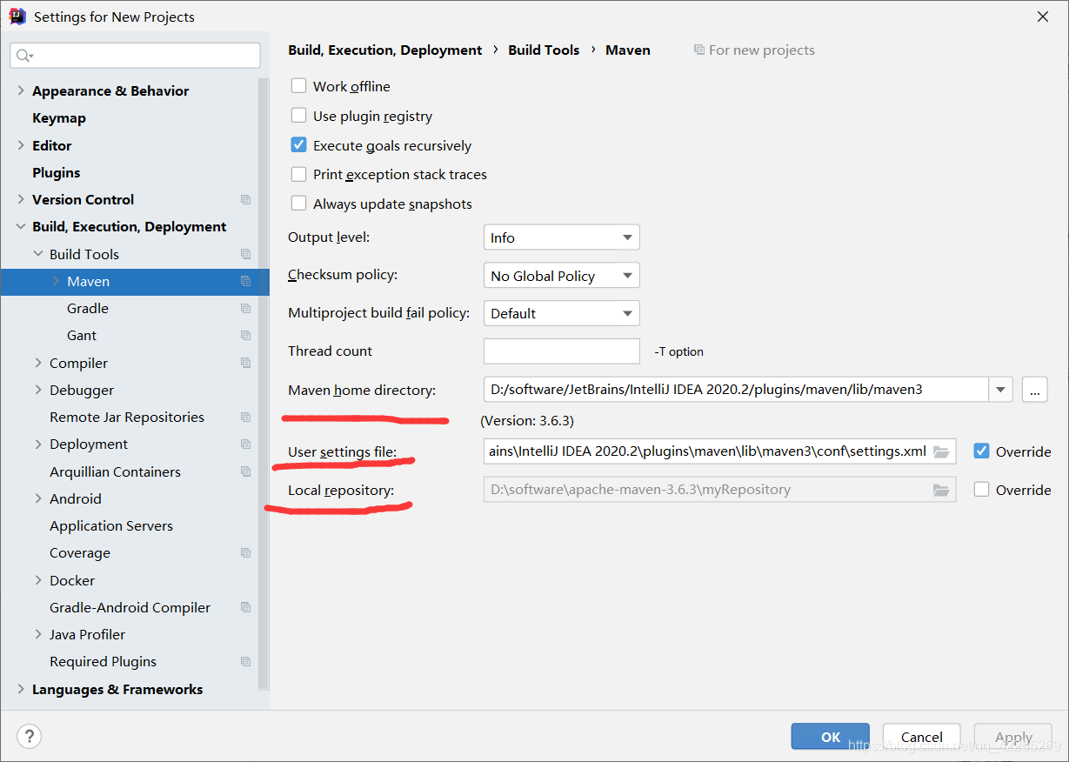Select Application Servers settings page
Screen dimensions: 1069x762
(111, 526)
